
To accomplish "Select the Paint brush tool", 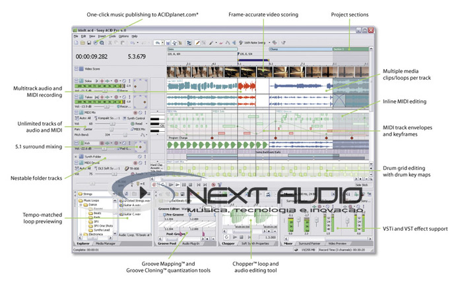I will [211, 43].
